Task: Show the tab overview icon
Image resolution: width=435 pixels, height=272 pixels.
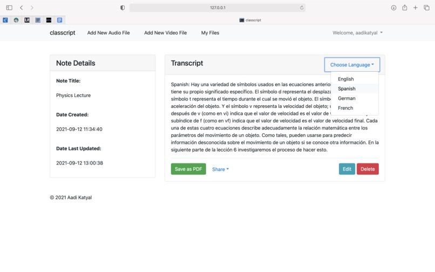Action: [x=426, y=8]
